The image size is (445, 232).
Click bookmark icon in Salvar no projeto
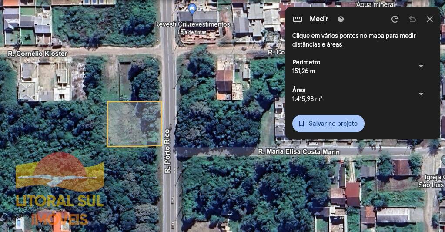[x=301, y=124]
